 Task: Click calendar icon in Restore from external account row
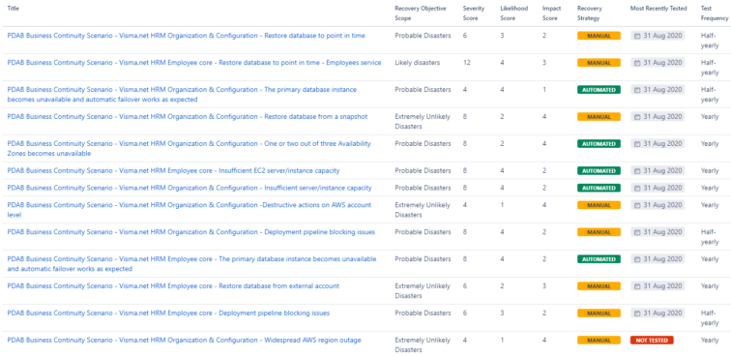(637, 286)
